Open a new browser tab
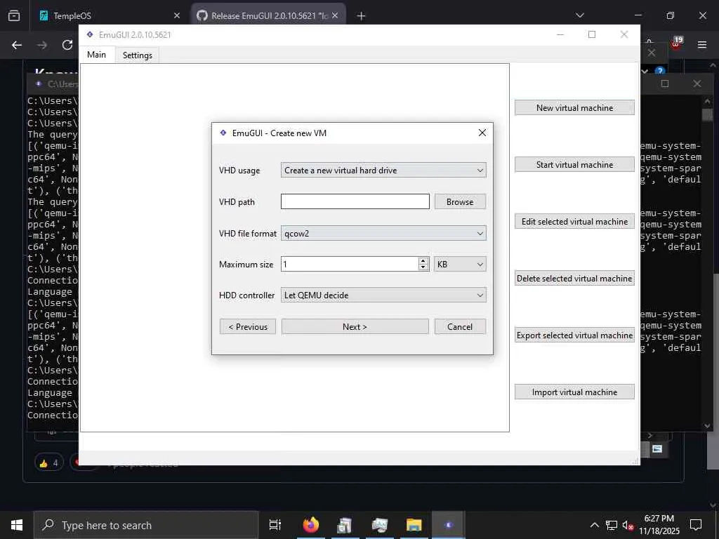Image resolution: width=719 pixels, height=539 pixels. click(362, 16)
